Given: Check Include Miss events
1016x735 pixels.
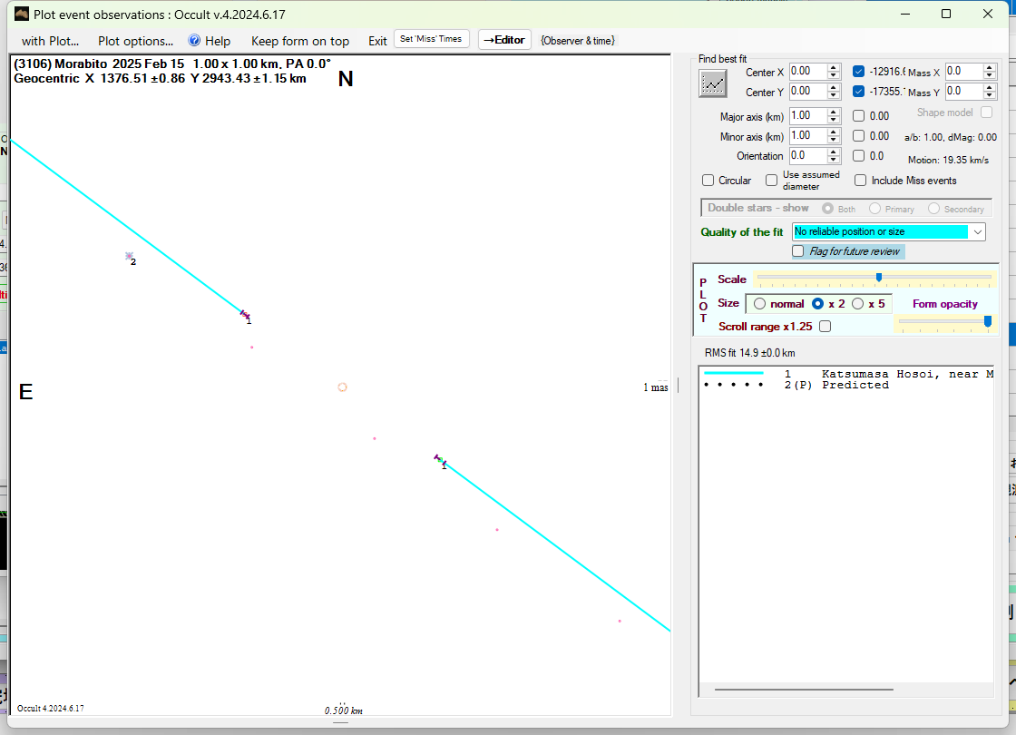Looking at the screenshot, I should 860,181.
